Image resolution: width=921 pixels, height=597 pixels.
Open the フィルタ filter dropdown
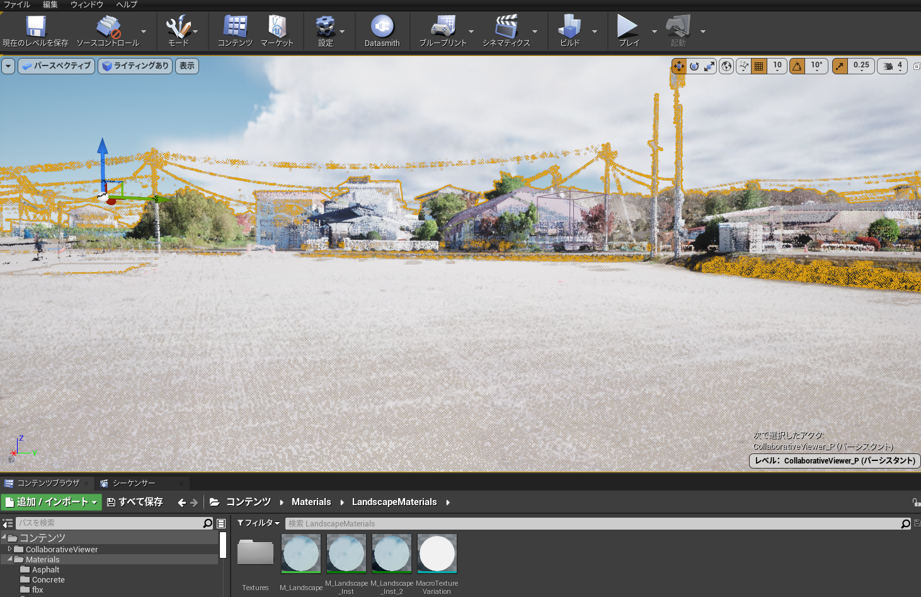pyautogui.click(x=258, y=523)
